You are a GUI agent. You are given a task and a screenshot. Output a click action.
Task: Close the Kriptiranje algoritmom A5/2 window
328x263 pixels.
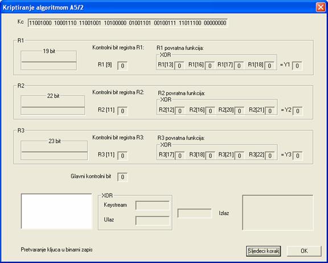[321, 7]
